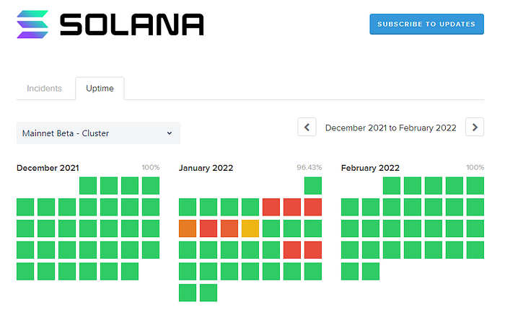Select the green January 1, 2022 square
This screenshot has height=312, width=505.
pyautogui.click(x=313, y=186)
